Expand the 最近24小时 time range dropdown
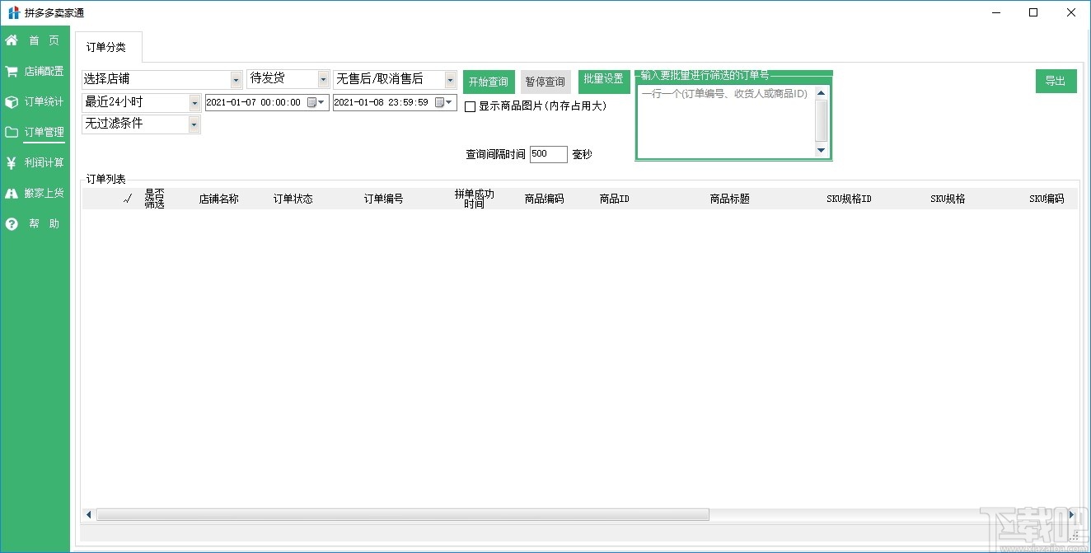Viewport: 1091px width, 553px height. click(x=194, y=102)
